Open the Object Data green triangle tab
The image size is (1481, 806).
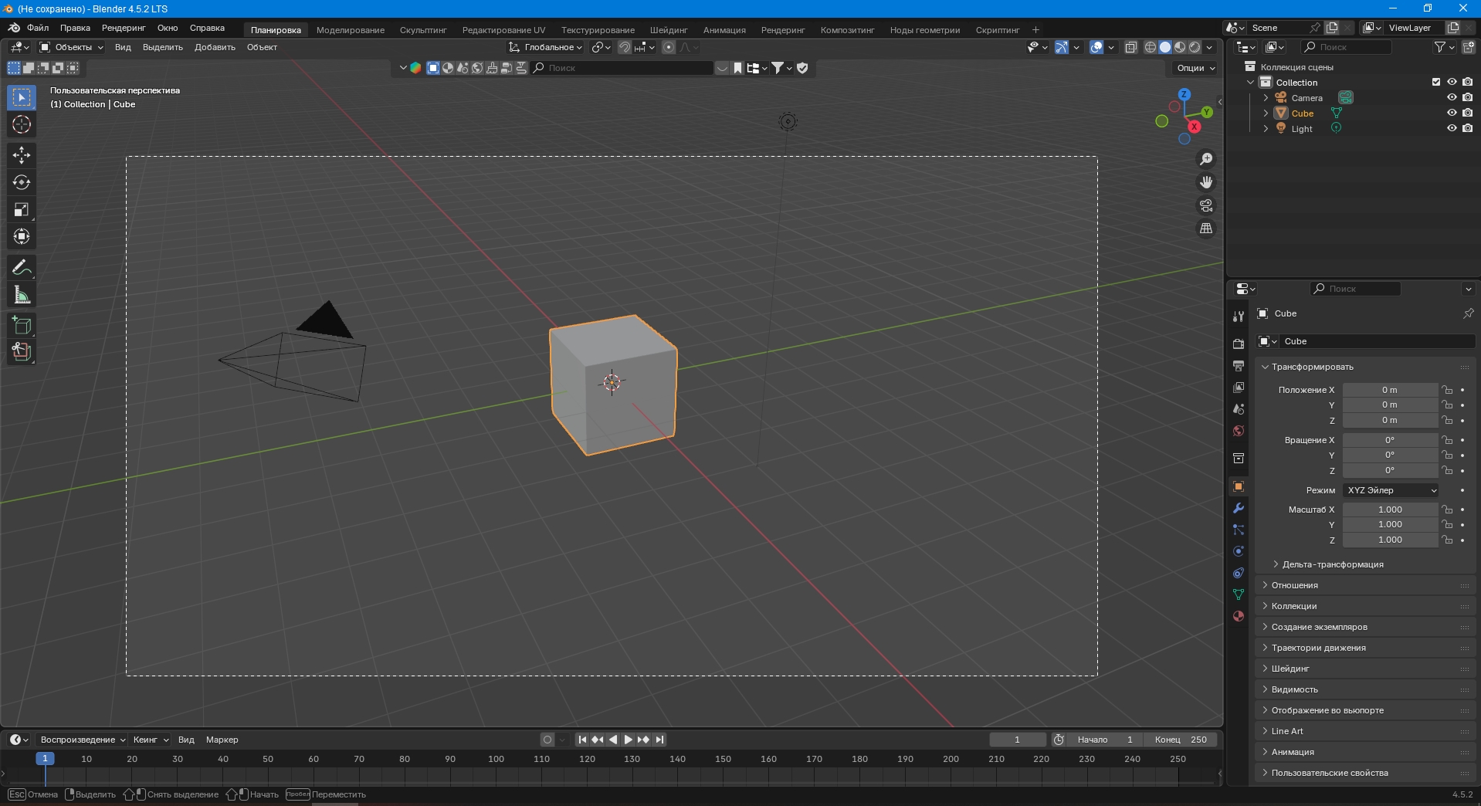tap(1239, 594)
